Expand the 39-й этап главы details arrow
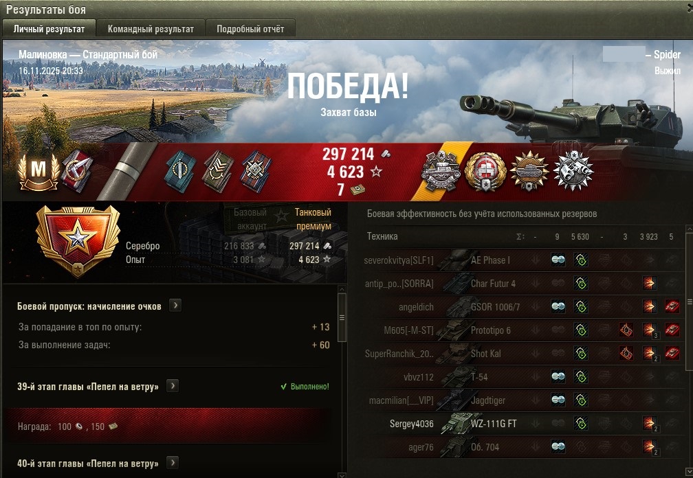 point(173,386)
